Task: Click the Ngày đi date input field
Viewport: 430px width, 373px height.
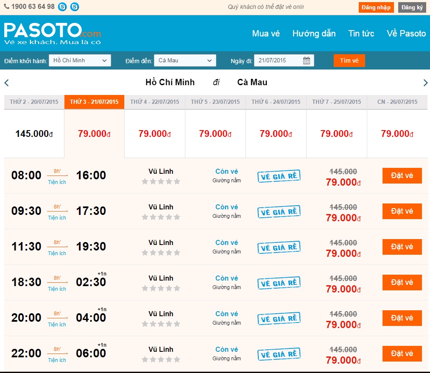Action: pyautogui.click(x=278, y=61)
